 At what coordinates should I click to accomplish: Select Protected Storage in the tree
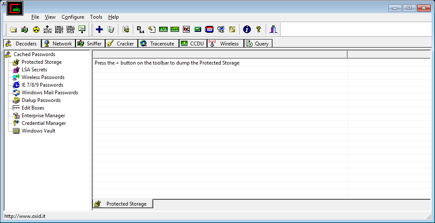[x=42, y=62]
